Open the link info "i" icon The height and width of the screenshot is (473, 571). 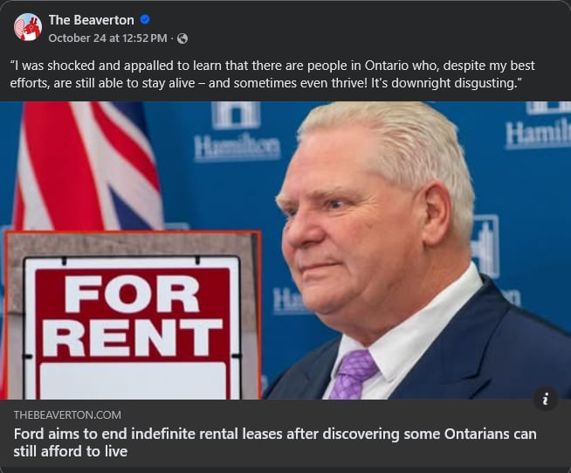(545, 400)
